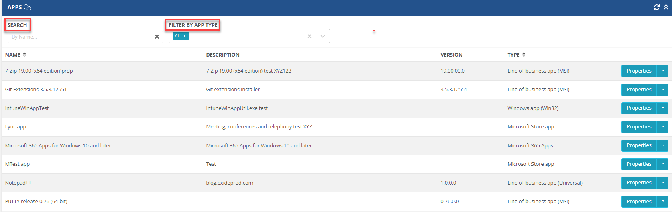Image resolution: width=672 pixels, height=212 pixels.
Task: Open the app type filter dropdown
Action: coord(323,36)
